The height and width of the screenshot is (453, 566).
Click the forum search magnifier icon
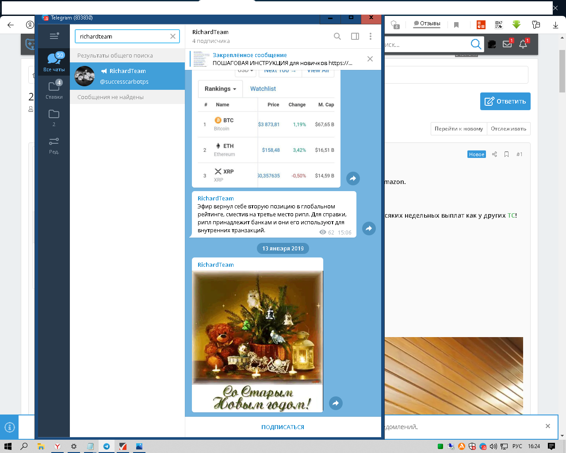476,44
